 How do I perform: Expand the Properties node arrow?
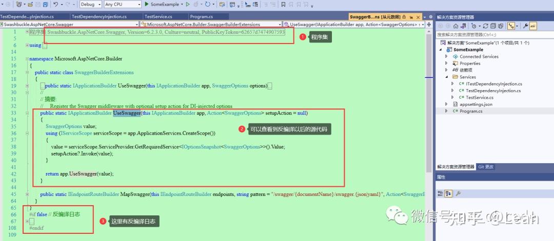(446, 63)
